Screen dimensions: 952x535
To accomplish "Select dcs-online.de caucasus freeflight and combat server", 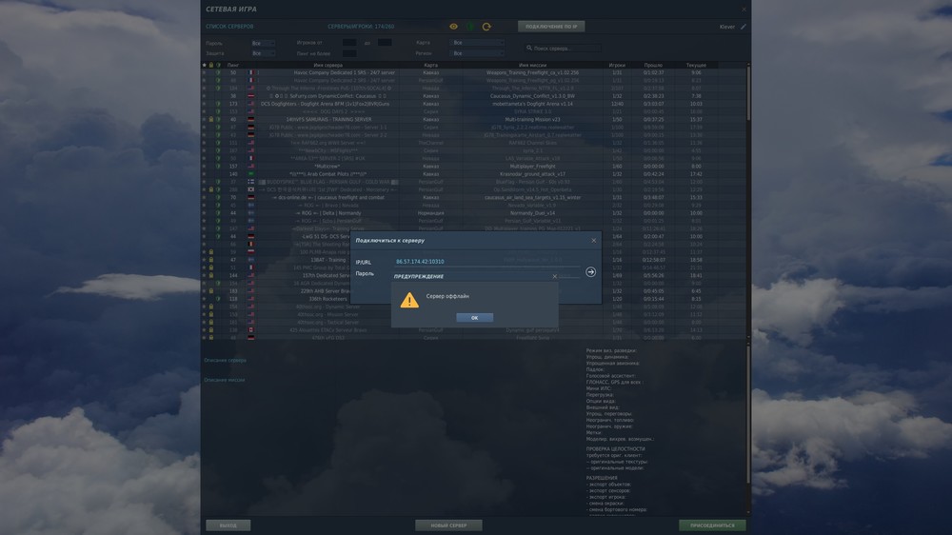I will click(473, 197).
